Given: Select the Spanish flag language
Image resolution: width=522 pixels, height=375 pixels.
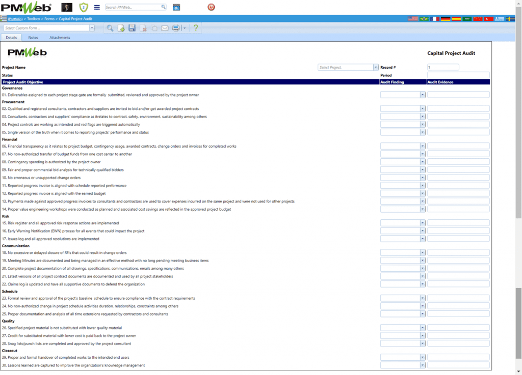Looking at the screenshot, I should click(x=456, y=19).
